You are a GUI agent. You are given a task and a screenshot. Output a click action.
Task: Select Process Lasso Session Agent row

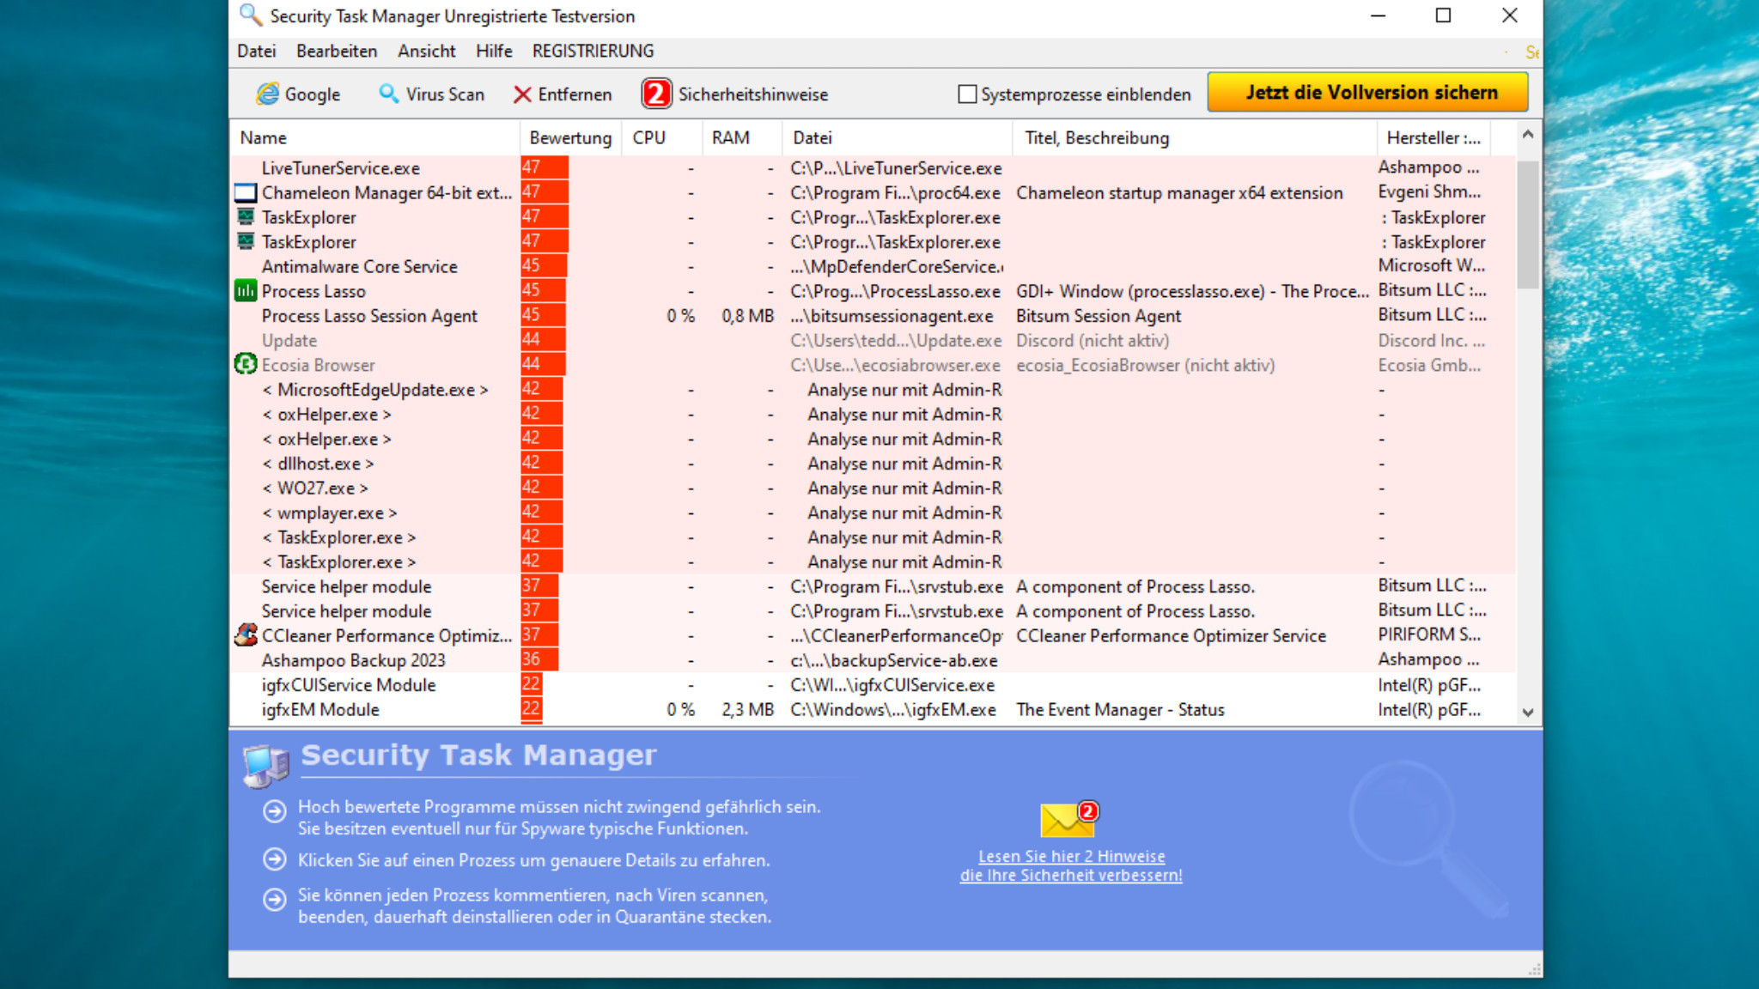click(x=872, y=316)
